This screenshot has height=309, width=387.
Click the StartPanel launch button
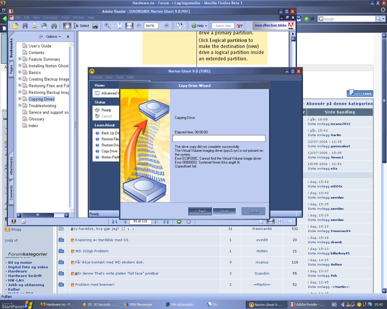pos(17,305)
